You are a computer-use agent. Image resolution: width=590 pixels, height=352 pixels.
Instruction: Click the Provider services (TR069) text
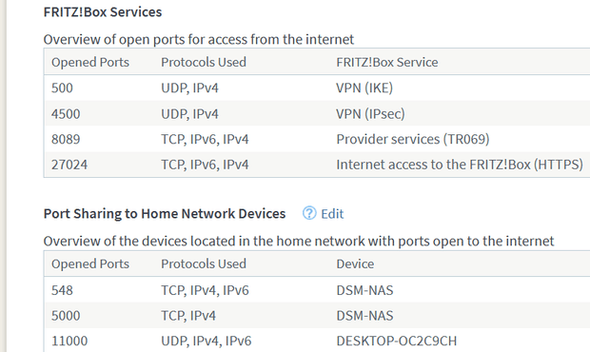[413, 139]
